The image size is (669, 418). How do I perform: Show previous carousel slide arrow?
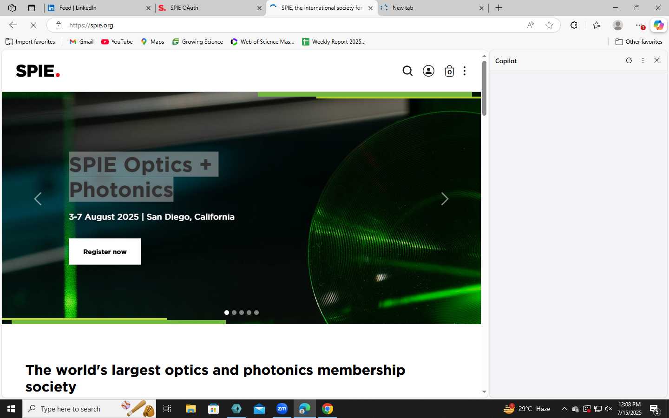tap(38, 199)
